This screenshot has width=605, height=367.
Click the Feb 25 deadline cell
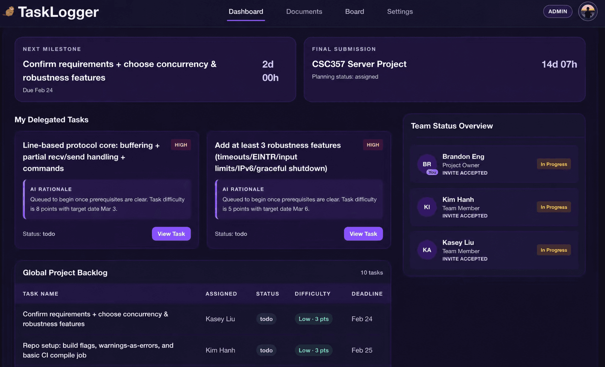pyautogui.click(x=362, y=350)
